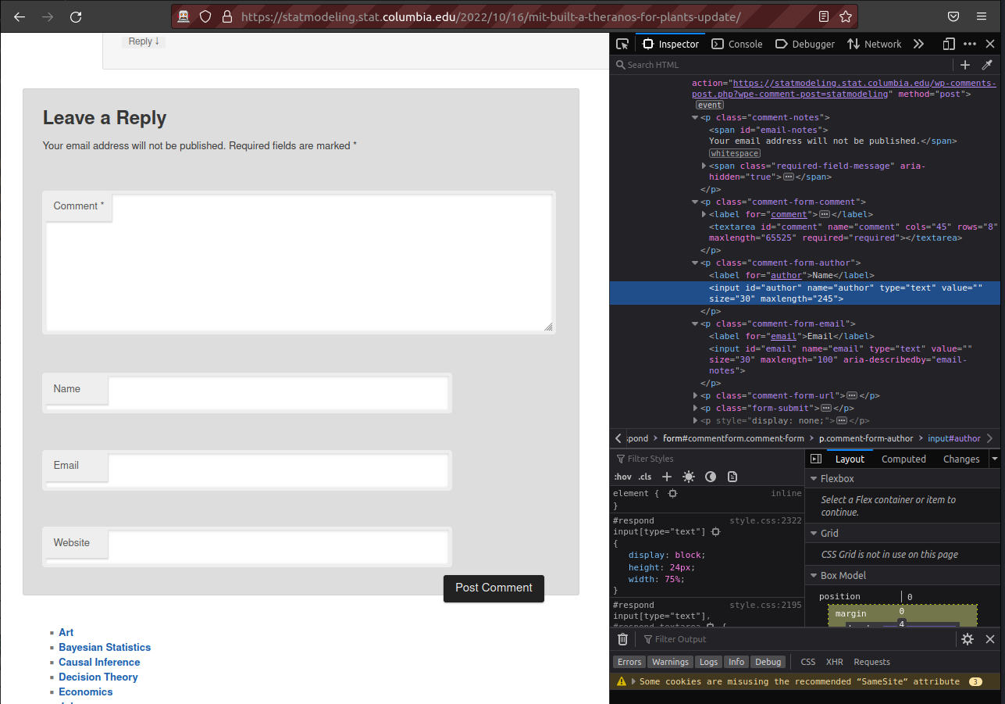The width and height of the screenshot is (1005, 704).
Task: Collapse the p.comment-form-email node
Action: pos(695,324)
